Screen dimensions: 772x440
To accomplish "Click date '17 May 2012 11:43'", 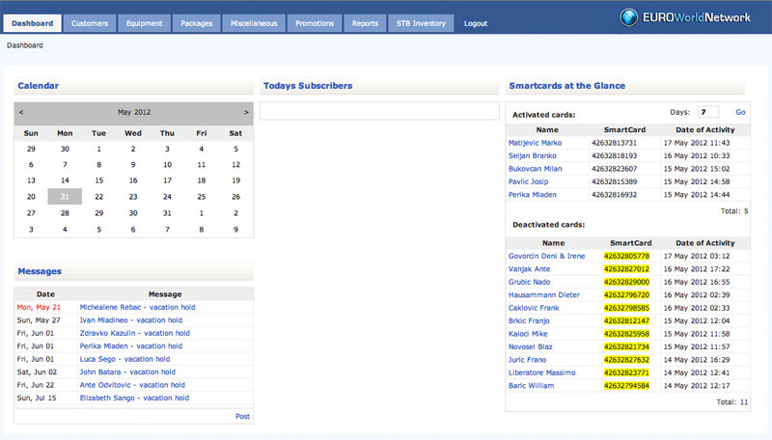I will click(697, 143).
